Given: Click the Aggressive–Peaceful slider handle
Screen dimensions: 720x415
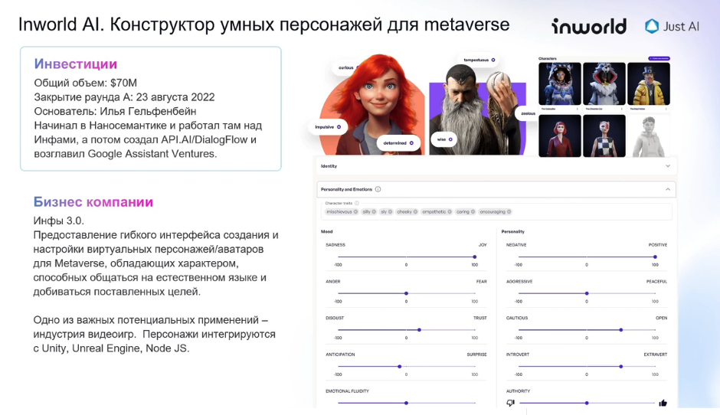Looking at the screenshot, I should coord(587,293).
